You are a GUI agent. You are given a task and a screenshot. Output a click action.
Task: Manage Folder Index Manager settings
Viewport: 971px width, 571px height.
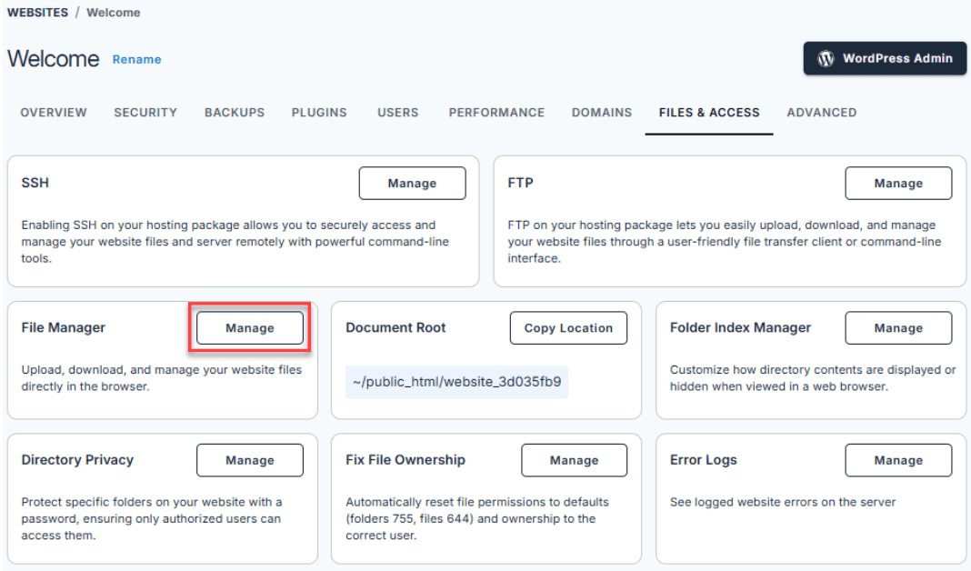coord(898,328)
